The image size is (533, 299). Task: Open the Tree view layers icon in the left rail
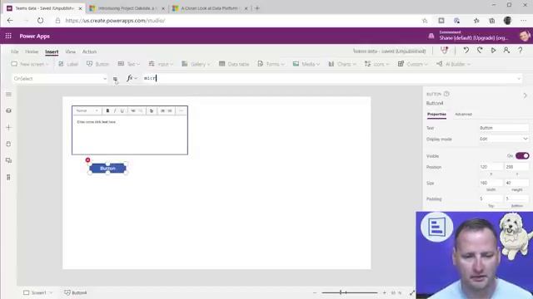coord(8,110)
